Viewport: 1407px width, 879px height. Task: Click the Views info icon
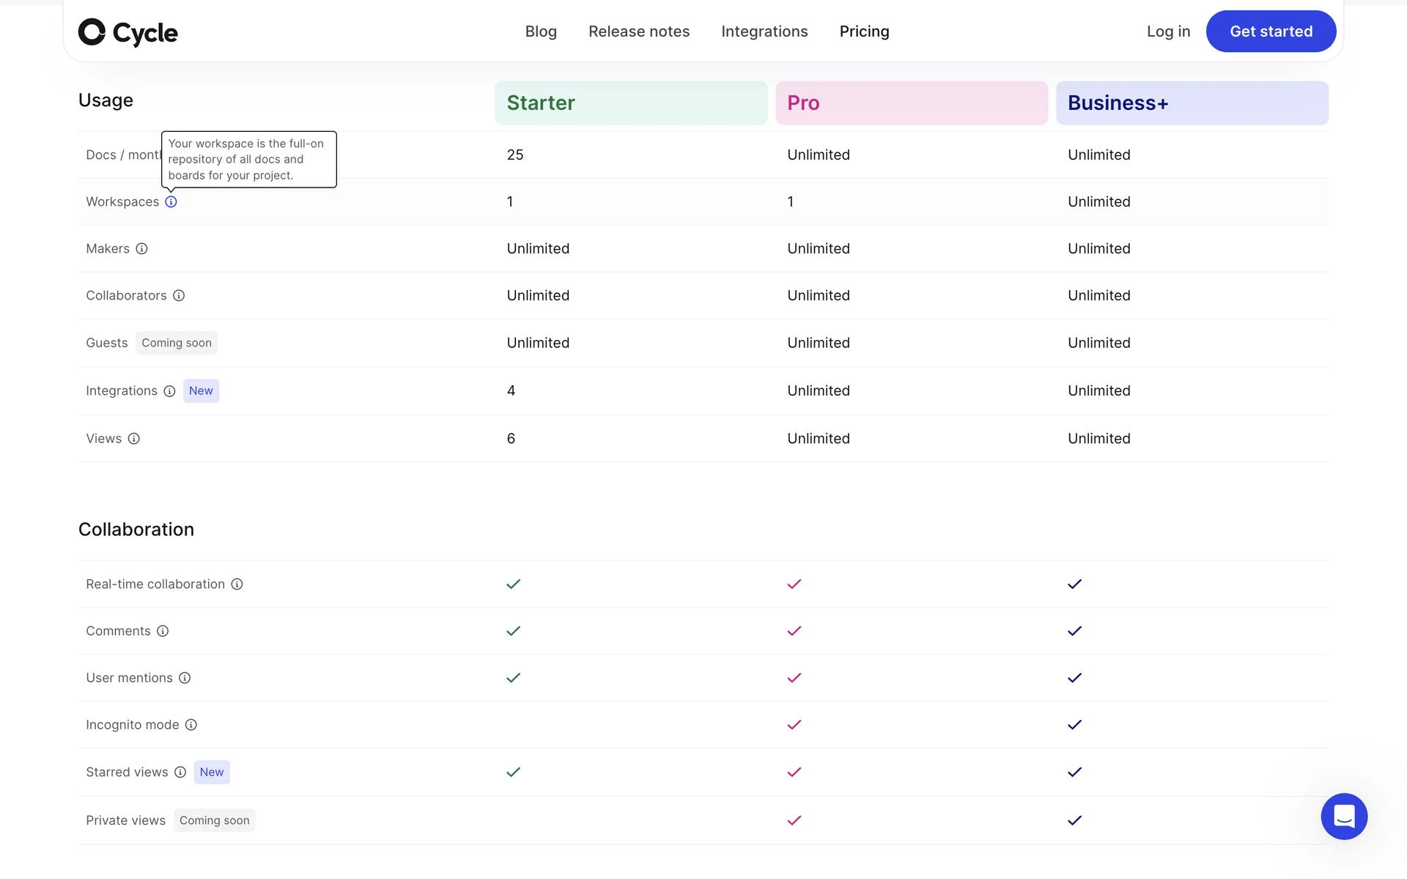tap(133, 439)
